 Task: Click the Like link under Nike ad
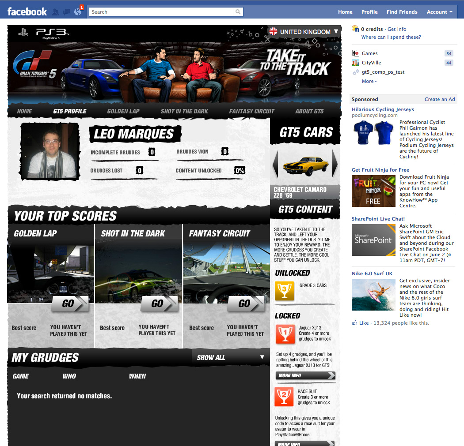point(364,323)
